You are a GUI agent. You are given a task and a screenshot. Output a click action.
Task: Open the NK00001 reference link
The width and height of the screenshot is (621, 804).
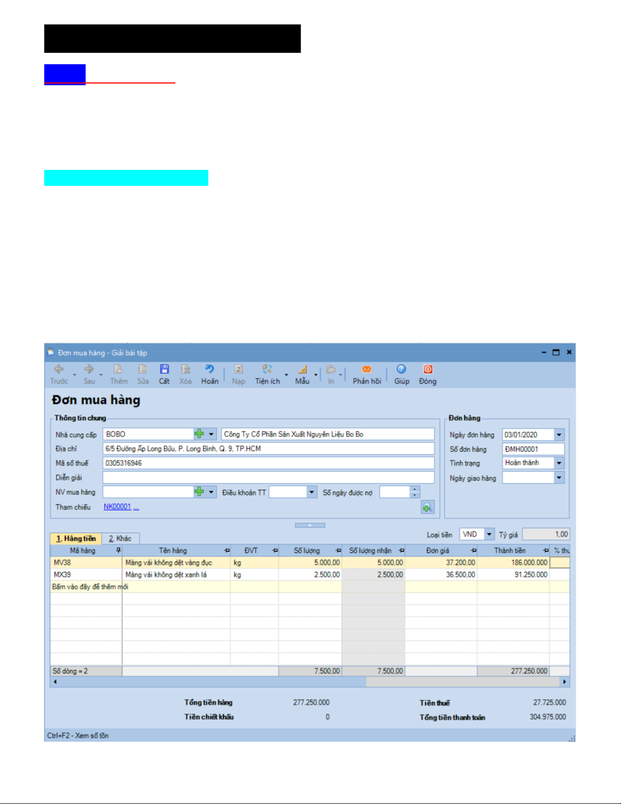pyautogui.click(x=117, y=507)
